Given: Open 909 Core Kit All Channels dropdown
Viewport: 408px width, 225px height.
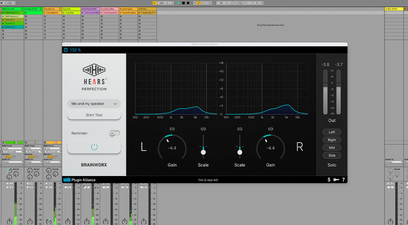Looking at the screenshot, I should pyautogui.click(x=12, y=151).
